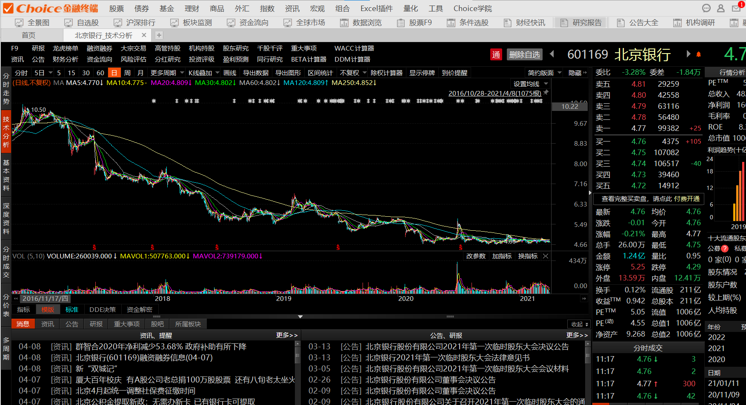
Task: Click the 导出数据 export data button
Action: [x=255, y=73]
